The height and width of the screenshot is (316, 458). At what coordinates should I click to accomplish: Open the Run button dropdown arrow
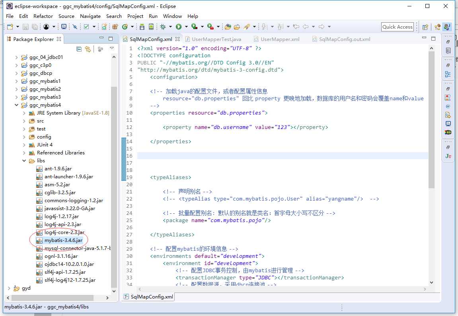point(186,27)
